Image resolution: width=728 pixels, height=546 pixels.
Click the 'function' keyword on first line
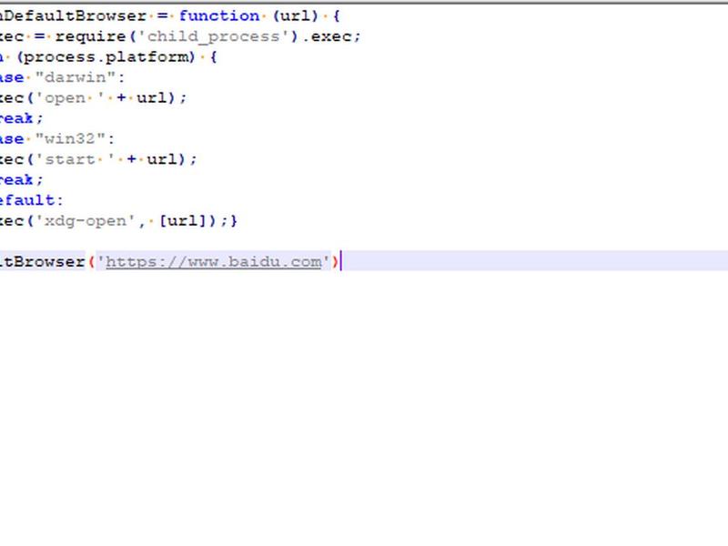pyautogui.click(x=219, y=15)
